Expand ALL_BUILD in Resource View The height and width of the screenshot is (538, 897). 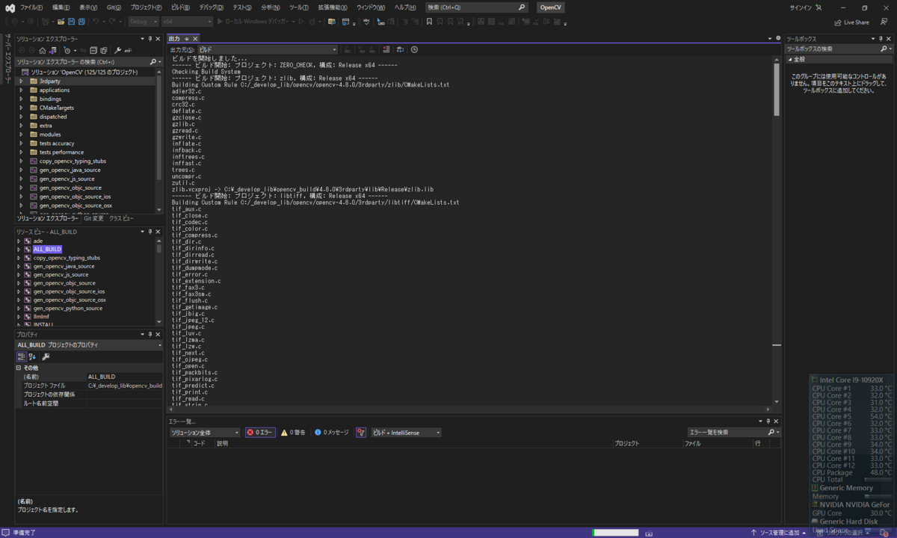click(x=19, y=249)
